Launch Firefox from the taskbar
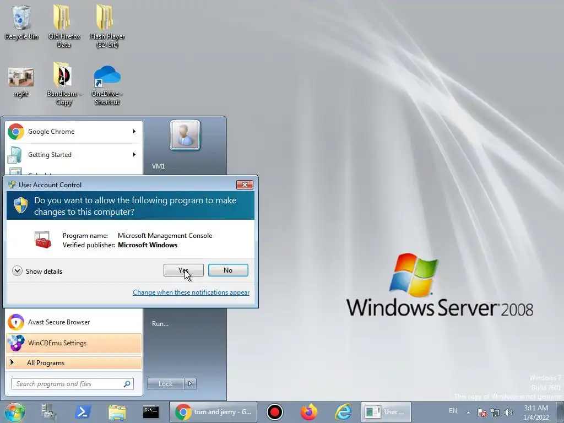The image size is (564, 423). [309, 412]
